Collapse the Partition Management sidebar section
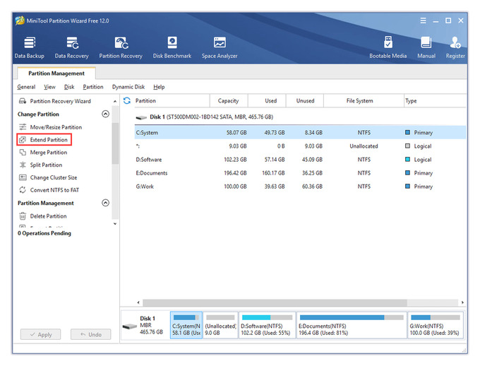This screenshot has height=366, width=480. pos(105,203)
